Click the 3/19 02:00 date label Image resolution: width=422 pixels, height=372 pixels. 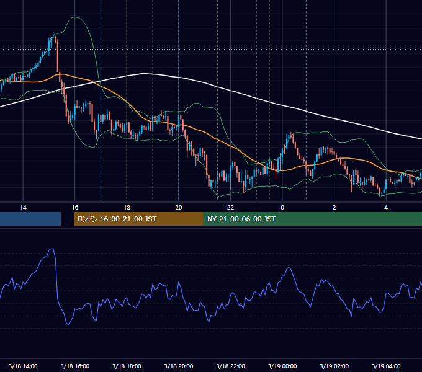[x=334, y=366]
